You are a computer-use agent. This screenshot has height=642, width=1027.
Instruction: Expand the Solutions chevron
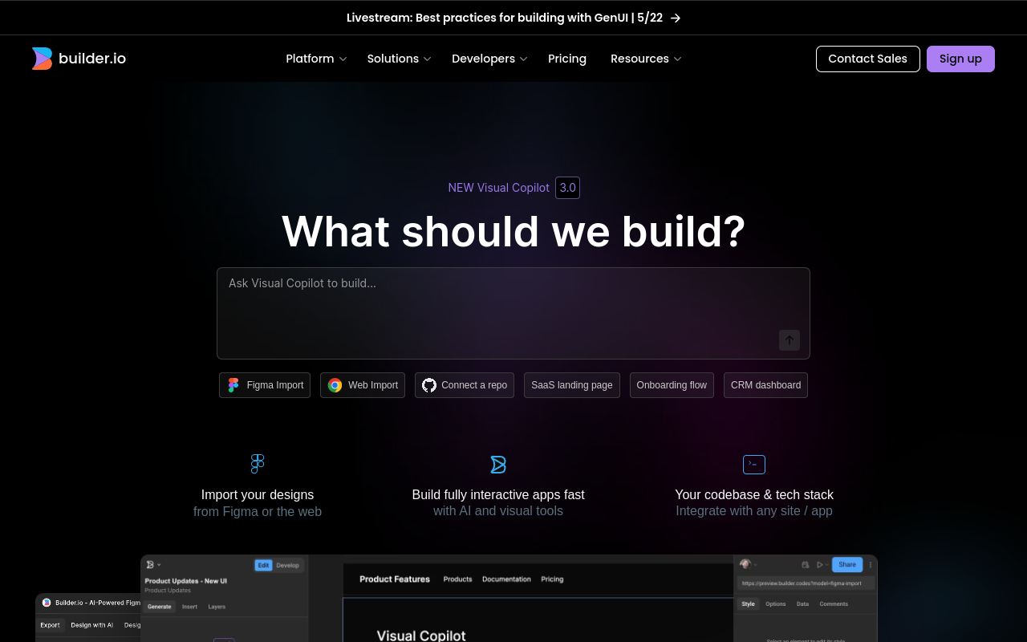tap(428, 59)
